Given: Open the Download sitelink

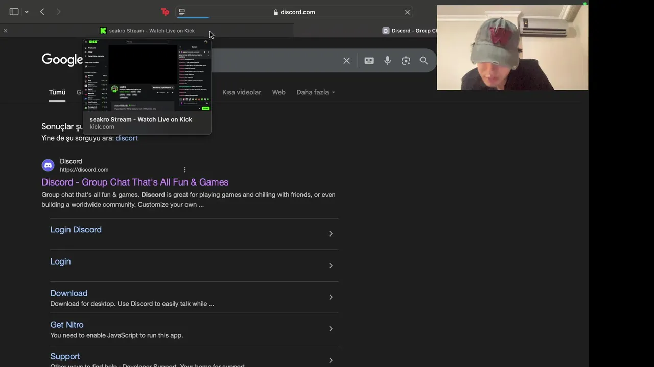Looking at the screenshot, I should (x=69, y=293).
